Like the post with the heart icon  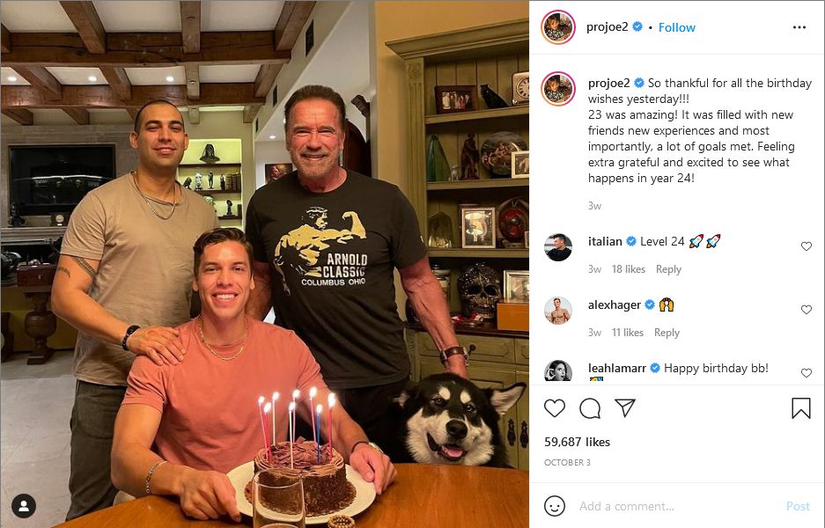555,408
